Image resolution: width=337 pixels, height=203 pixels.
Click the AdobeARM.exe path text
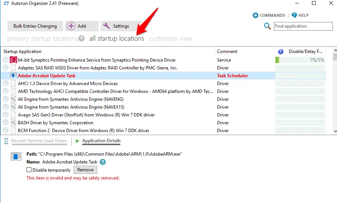[110, 154]
